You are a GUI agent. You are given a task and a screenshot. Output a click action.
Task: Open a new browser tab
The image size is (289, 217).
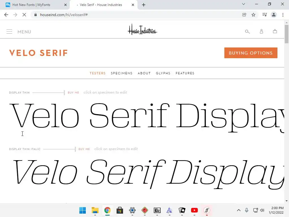(x=144, y=5)
